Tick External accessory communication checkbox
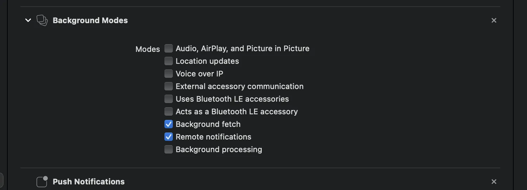The width and height of the screenshot is (527, 190). (169, 86)
